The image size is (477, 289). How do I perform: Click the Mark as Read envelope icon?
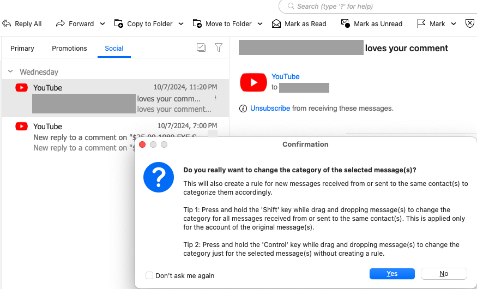[276, 23]
